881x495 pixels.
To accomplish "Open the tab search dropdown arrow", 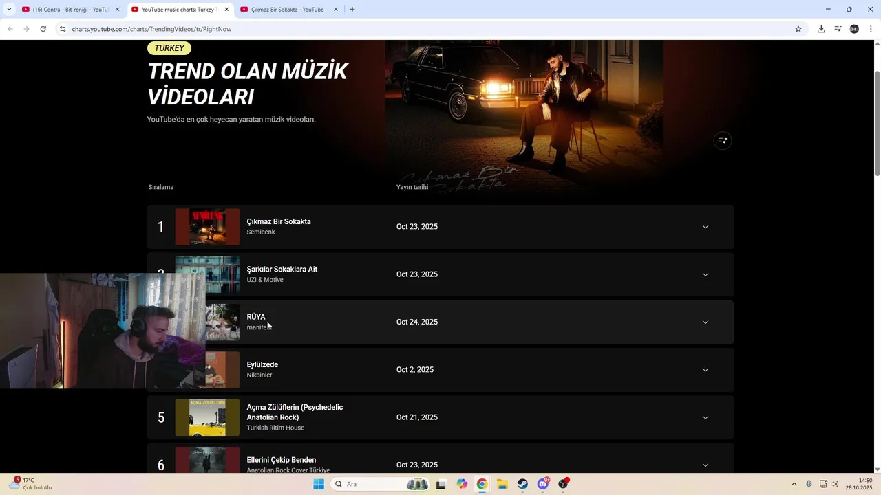I will (9, 10).
